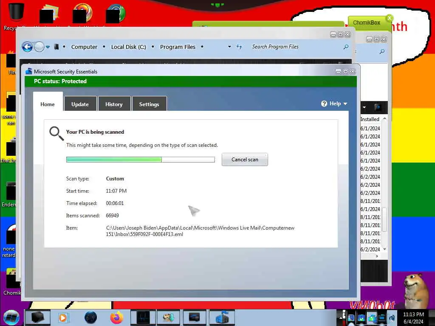
Task: Click the items scanned count 66949
Action: point(112,215)
